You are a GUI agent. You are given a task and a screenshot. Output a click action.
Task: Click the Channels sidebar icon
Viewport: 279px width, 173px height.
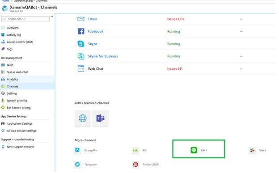tap(3, 86)
